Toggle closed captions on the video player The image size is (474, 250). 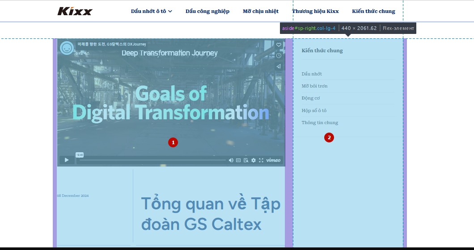[x=238, y=160]
